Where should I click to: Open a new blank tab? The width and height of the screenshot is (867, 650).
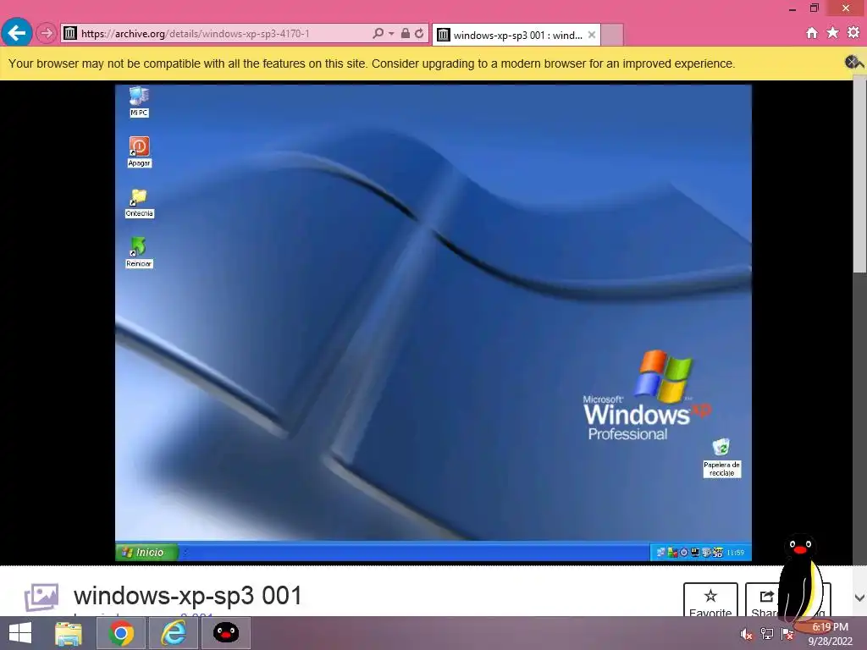[612, 35]
